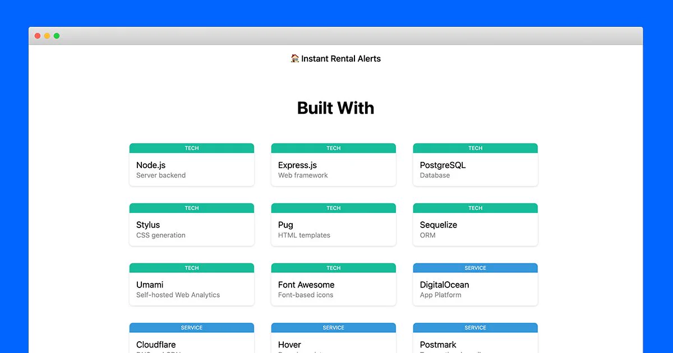Maximize the window with green button

(57, 36)
